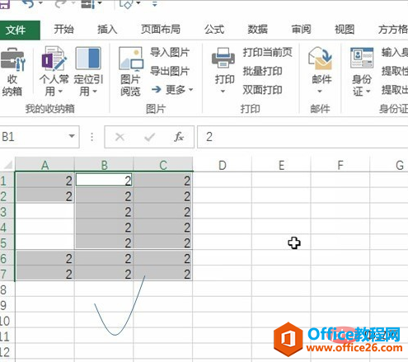Click 双面打印 button
Screen dimensions: 408x362
point(262,90)
